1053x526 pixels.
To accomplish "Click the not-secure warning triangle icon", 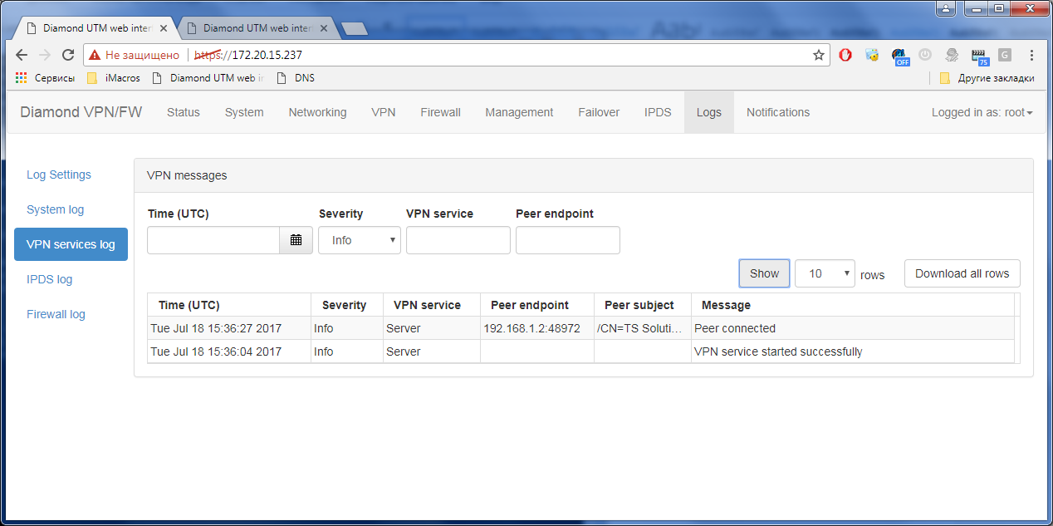I will [x=95, y=55].
